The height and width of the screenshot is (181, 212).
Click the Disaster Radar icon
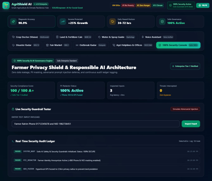pyautogui.click(x=13, y=45)
